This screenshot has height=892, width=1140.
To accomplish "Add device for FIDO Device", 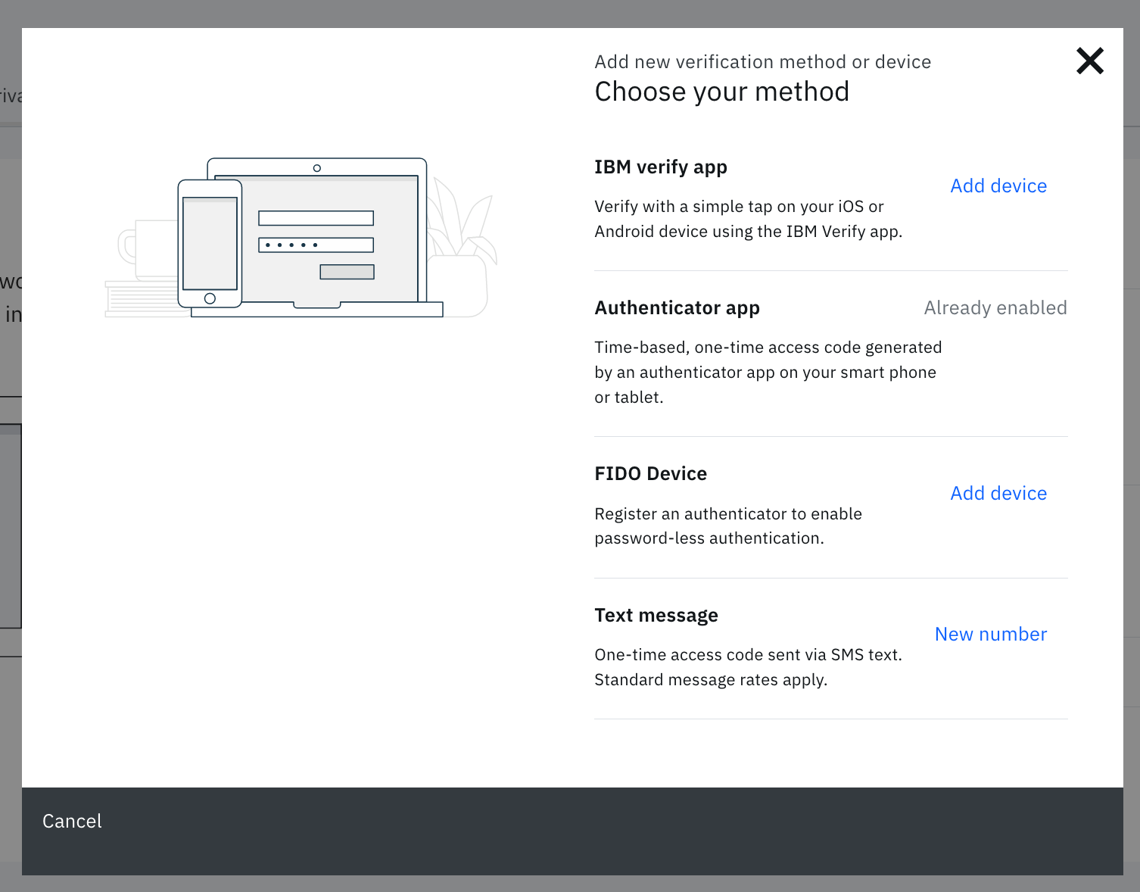I will pyautogui.click(x=998, y=493).
